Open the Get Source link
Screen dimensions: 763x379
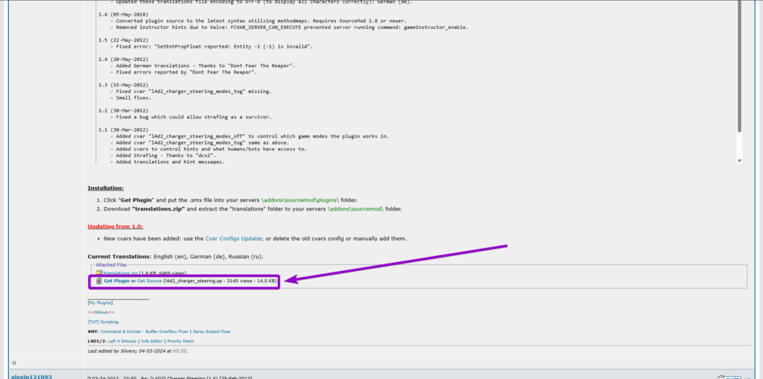point(149,281)
